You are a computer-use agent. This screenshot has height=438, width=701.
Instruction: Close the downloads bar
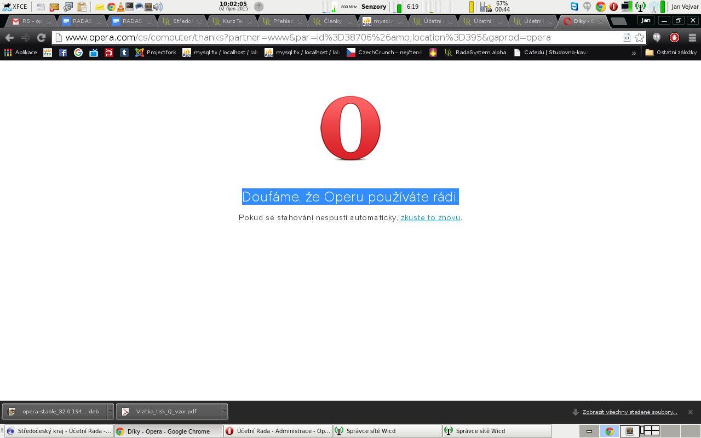691,412
